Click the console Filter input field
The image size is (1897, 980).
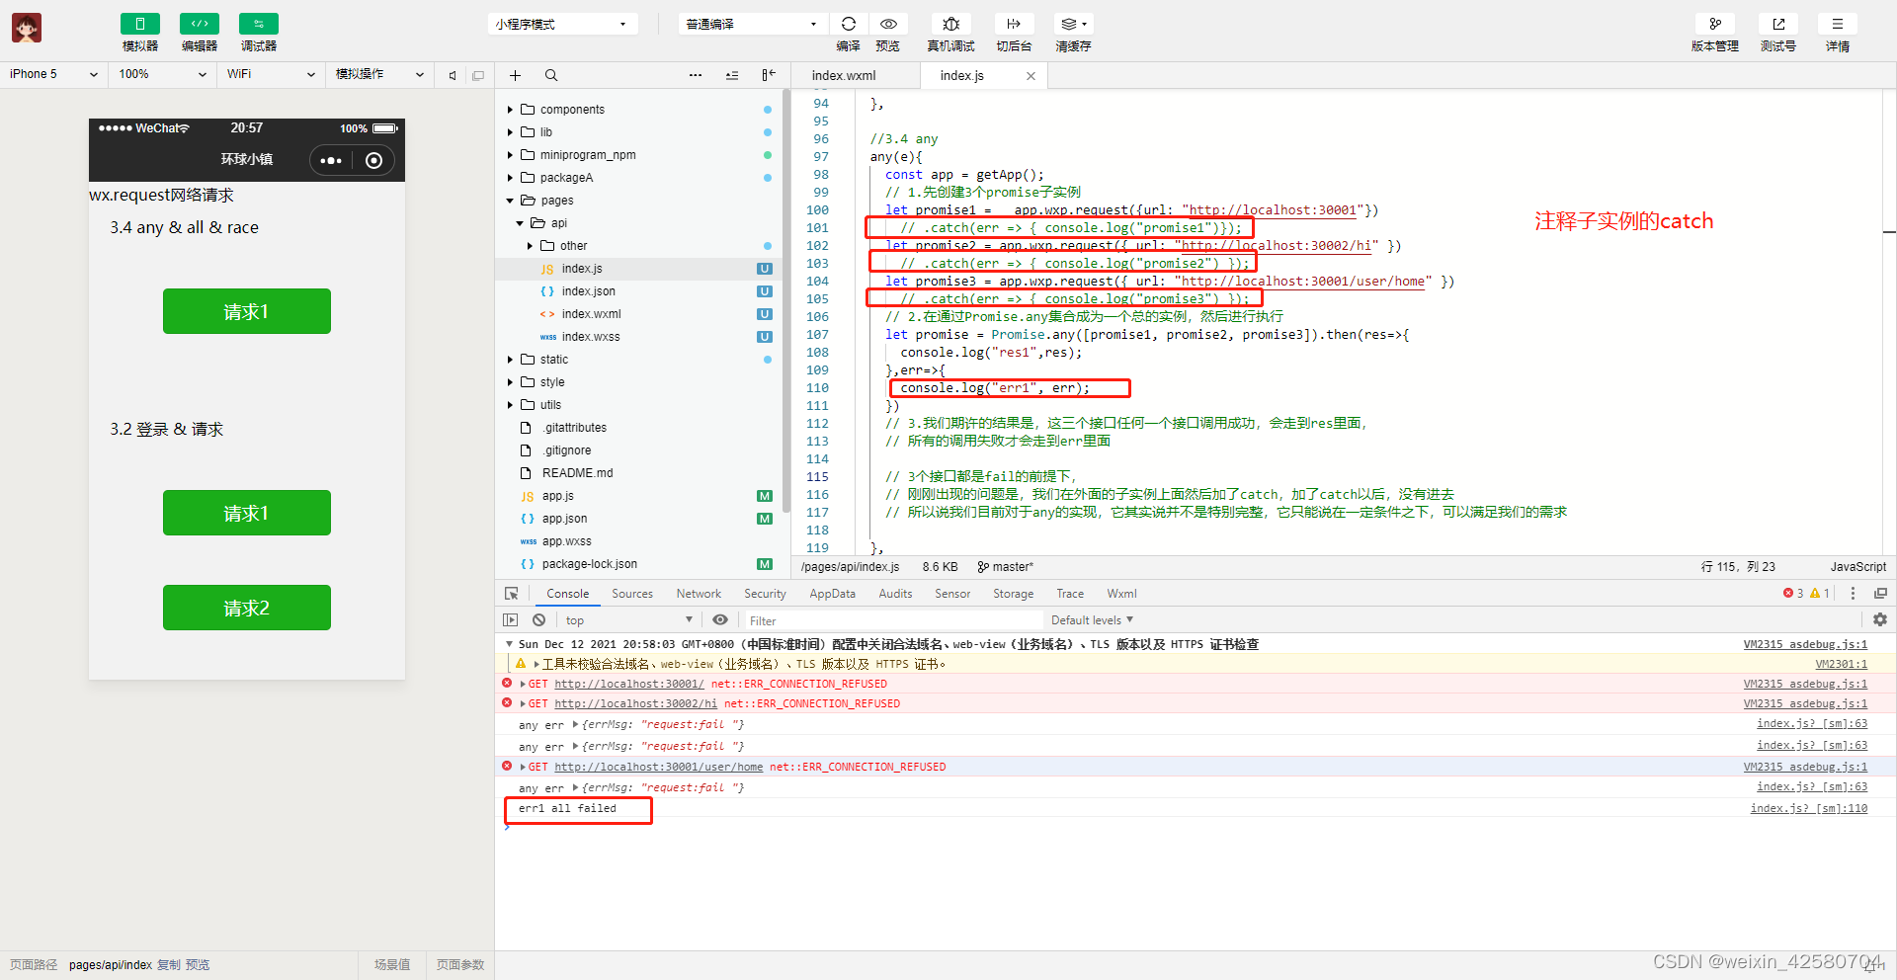click(894, 620)
